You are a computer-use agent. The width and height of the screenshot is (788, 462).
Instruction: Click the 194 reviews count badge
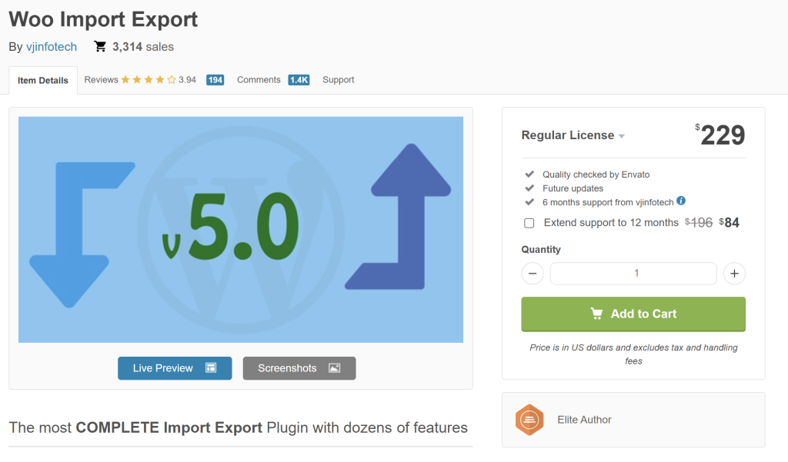pyautogui.click(x=215, y=80)
